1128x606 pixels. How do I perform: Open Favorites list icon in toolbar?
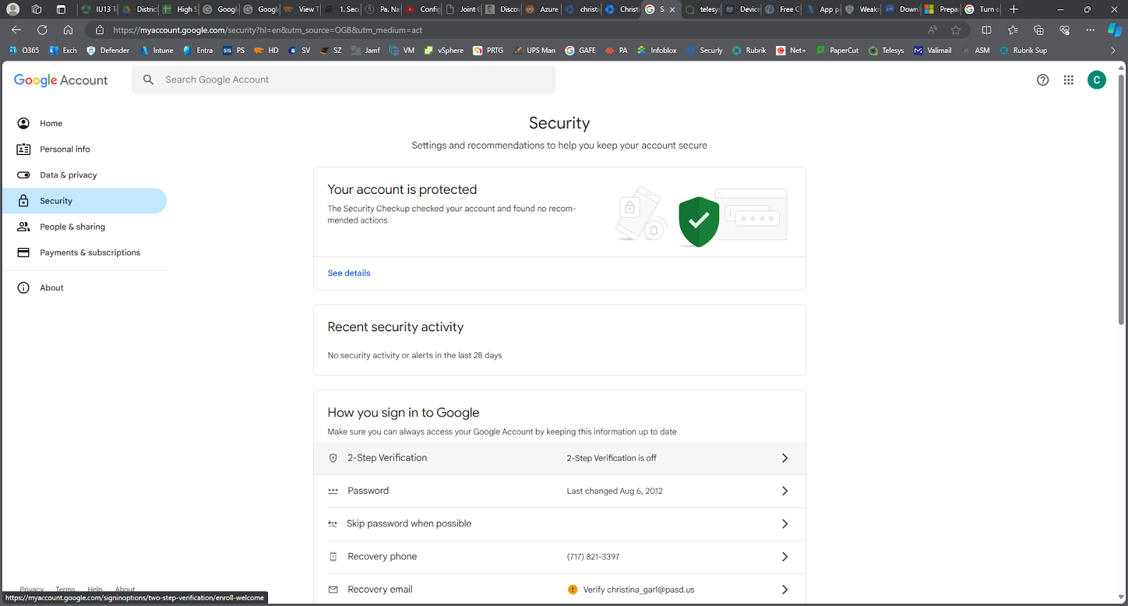(1012, 30)
